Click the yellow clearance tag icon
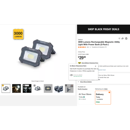The image size is (130, 130). pos(79,63)
